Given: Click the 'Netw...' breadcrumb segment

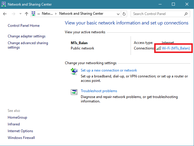Looking at the screenshot, I should [x=47, y=14].
